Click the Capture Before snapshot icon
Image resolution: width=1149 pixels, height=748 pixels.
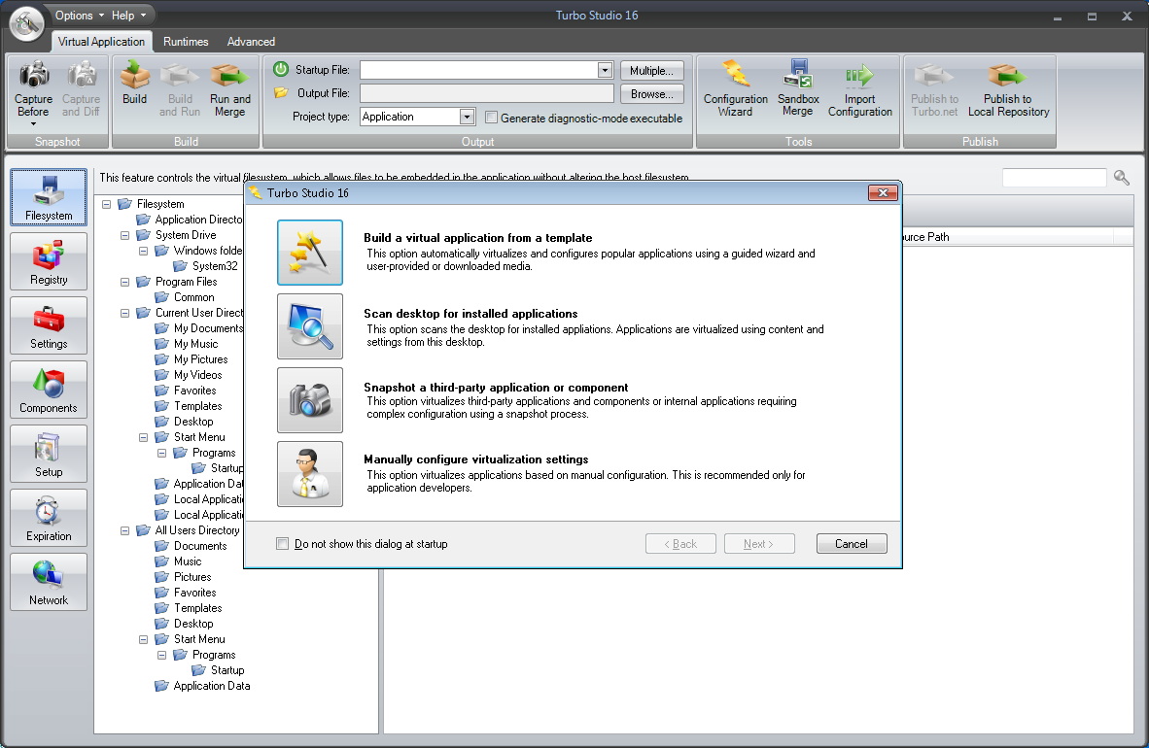point(34,89)
